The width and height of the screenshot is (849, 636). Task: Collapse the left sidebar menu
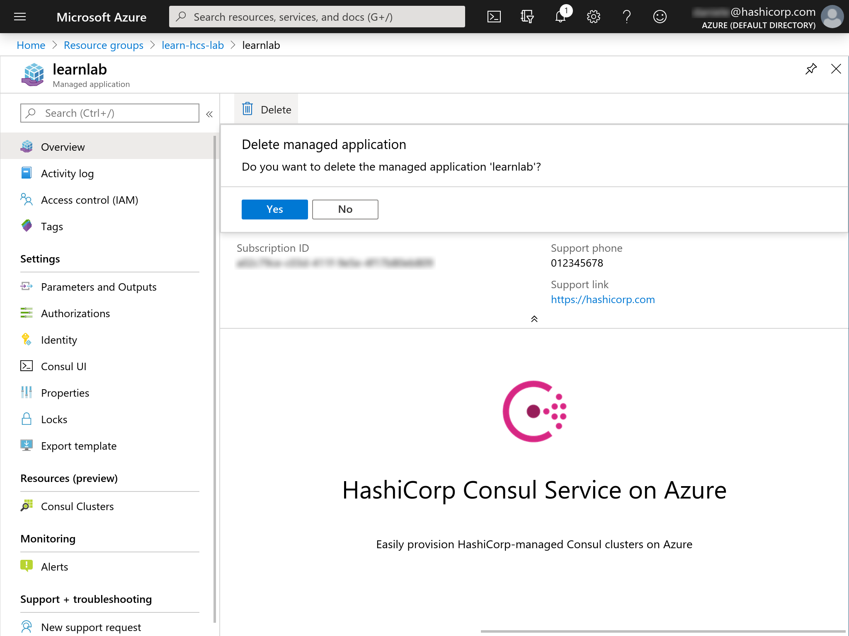(x=209, y=114)
